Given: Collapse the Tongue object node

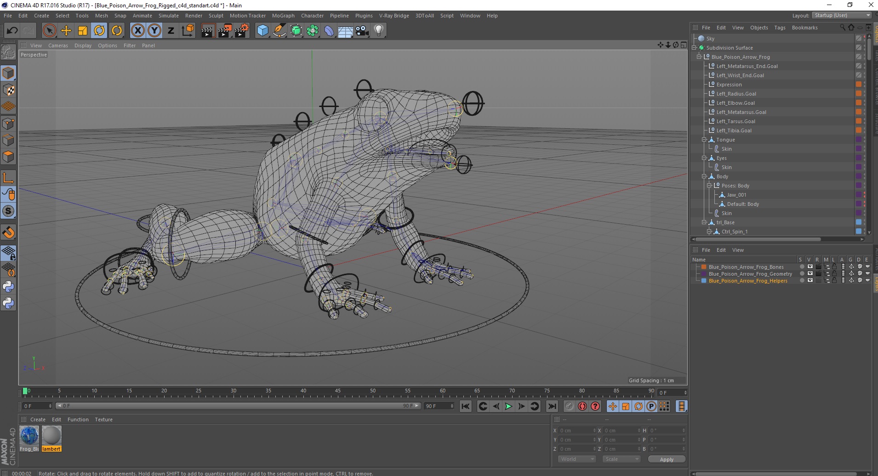Looking at the screenshot, I should 704,140.
